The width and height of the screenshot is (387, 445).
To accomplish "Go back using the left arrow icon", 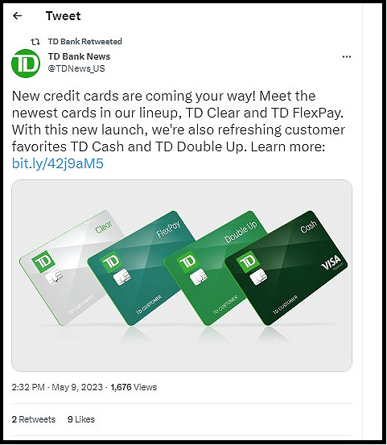I will click(x=18, y=16).
